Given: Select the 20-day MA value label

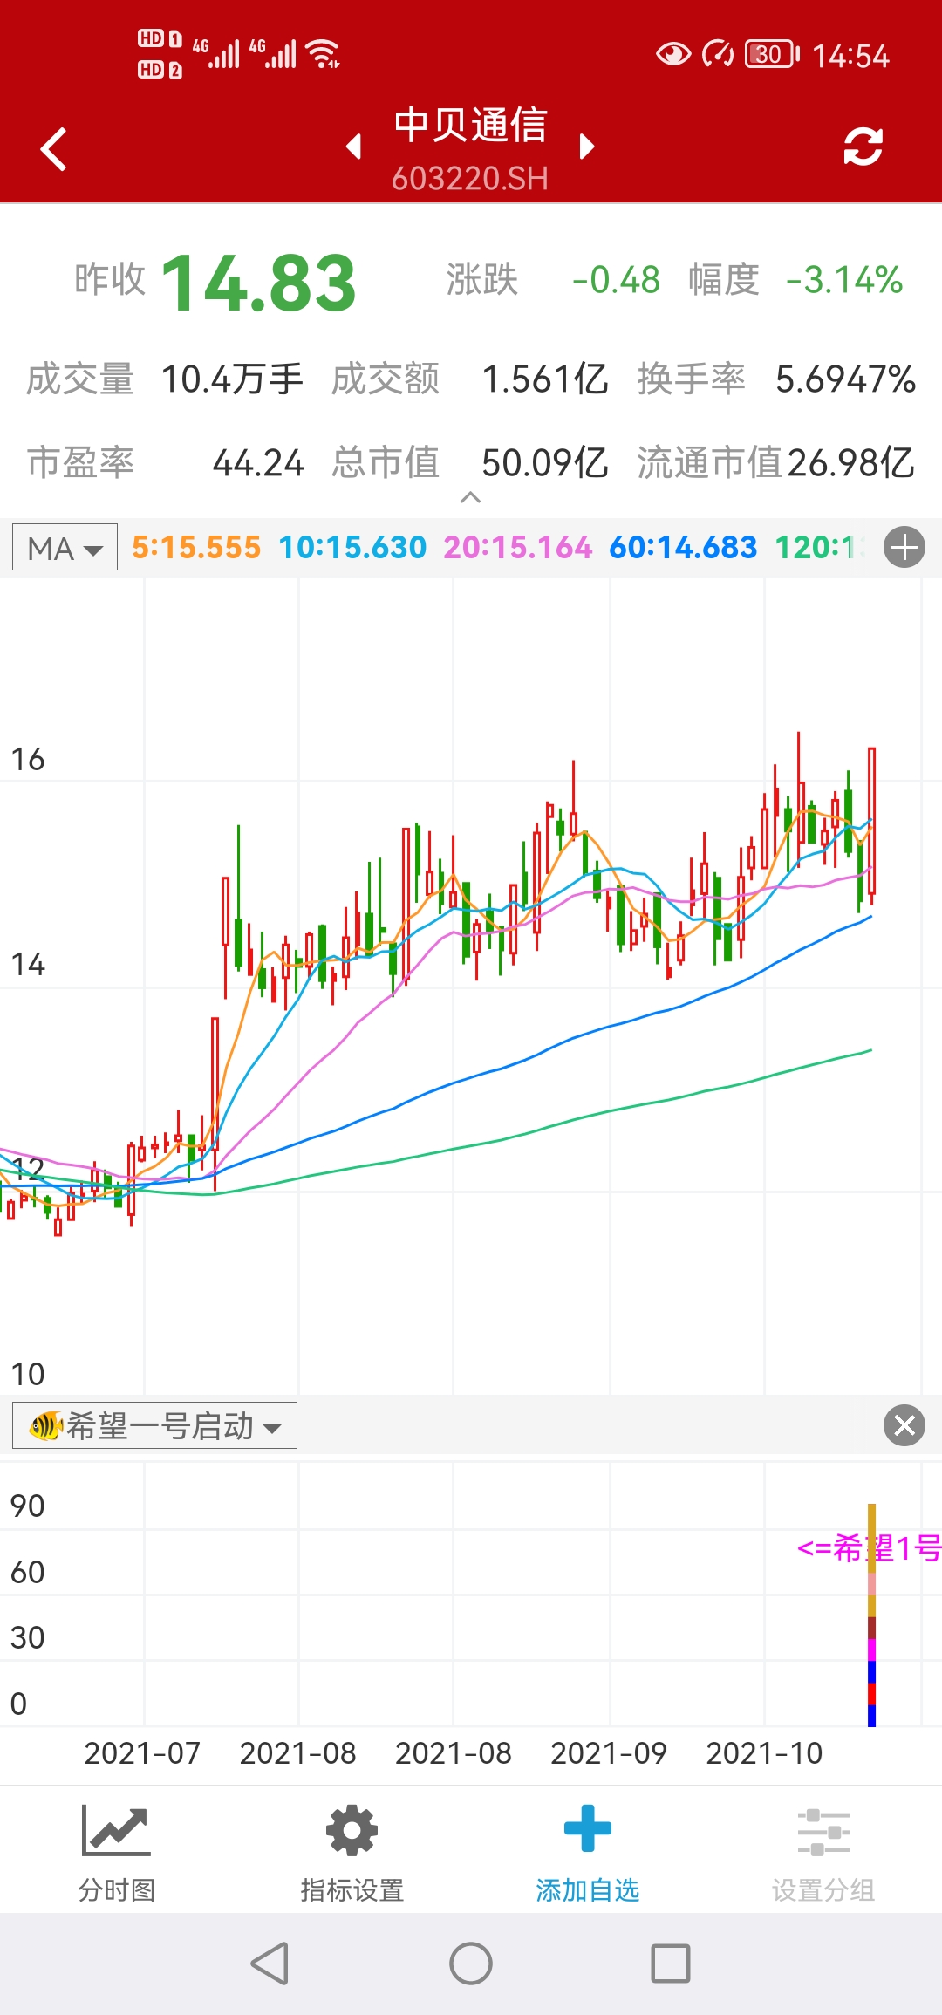Looking at the screenshot, I should pyautogui.click(x=517, y=548).
